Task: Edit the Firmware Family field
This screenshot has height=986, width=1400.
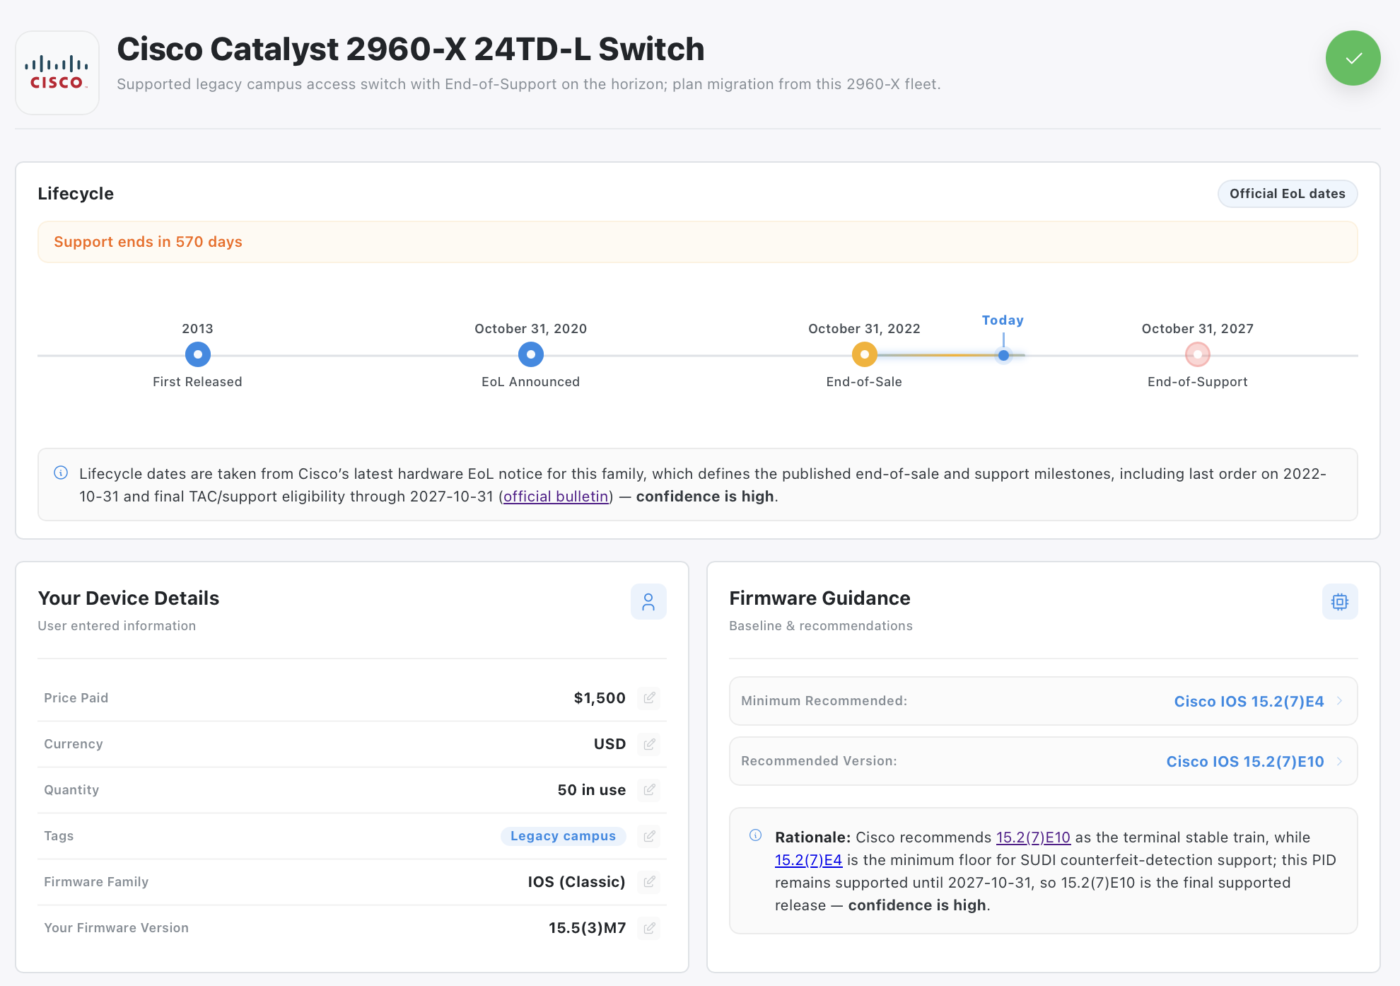Action: click(649, 882)
